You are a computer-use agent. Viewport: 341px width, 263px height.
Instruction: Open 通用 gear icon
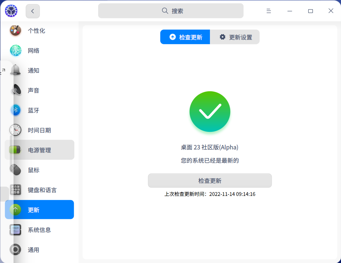[15, 249]
